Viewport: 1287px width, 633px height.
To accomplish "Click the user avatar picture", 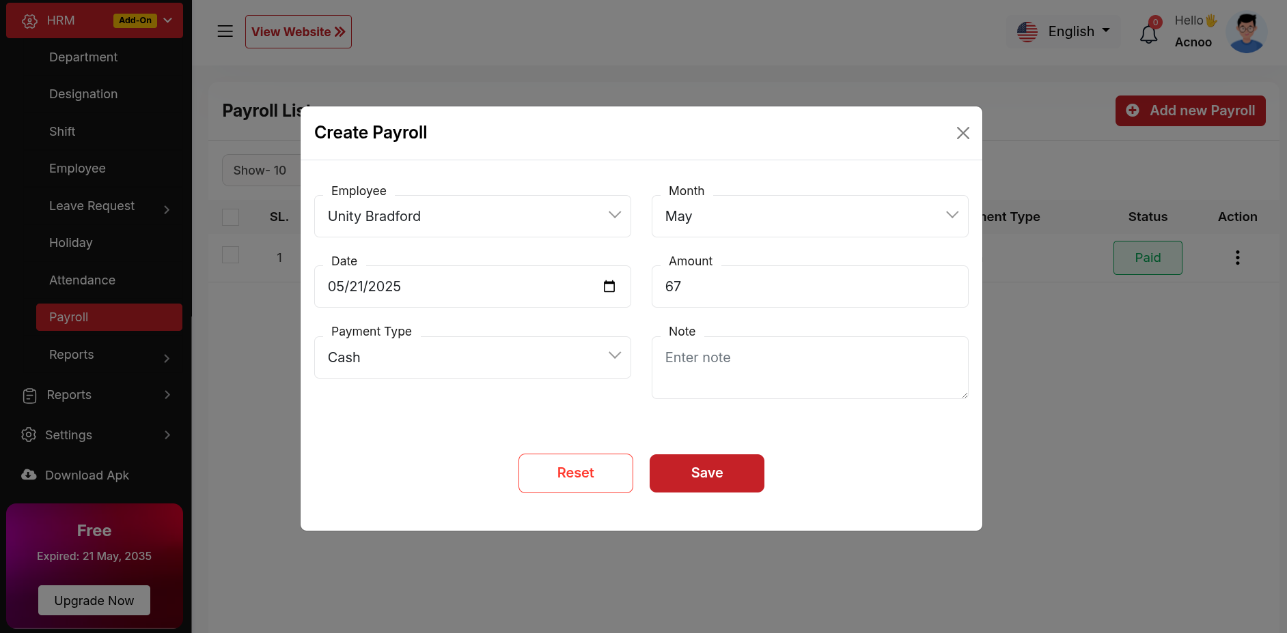I will pyautogui.click(x=1246, y=32).
